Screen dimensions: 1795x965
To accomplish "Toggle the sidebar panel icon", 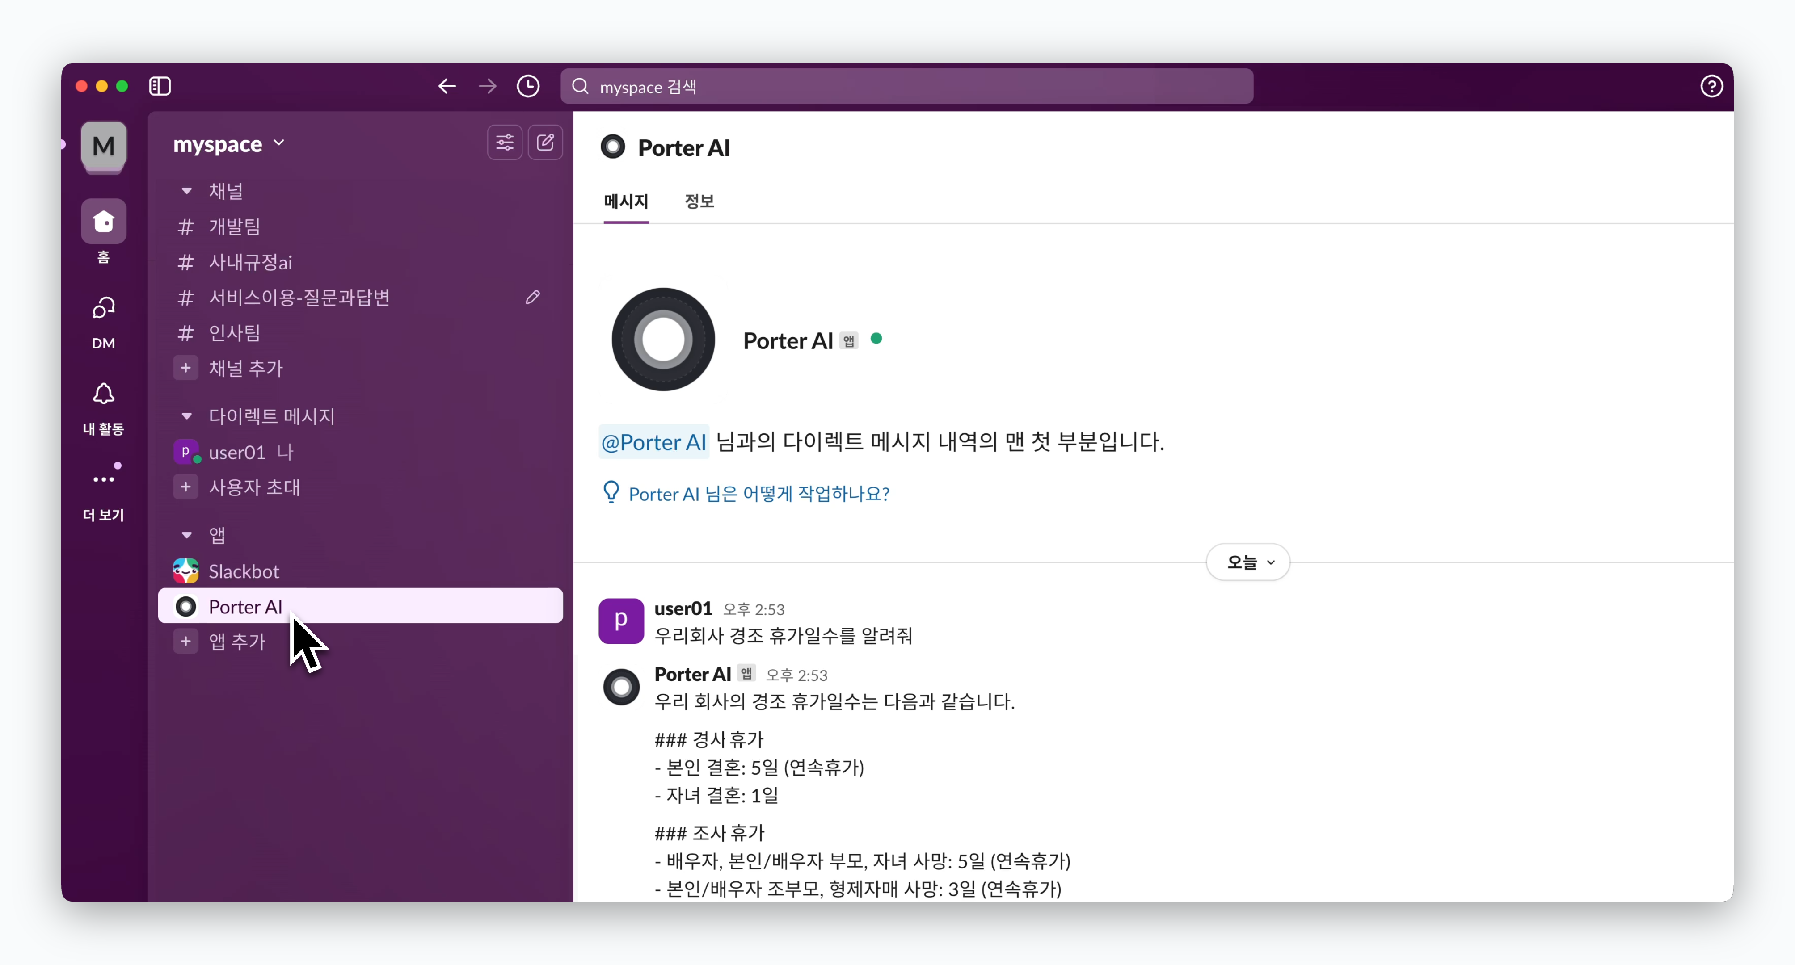I will 160,86.
